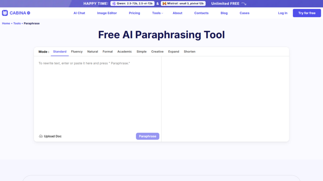The height and width of the screenshot is (181, 323).
Task: Select the Standard mode tab
Action: point(60,51)
